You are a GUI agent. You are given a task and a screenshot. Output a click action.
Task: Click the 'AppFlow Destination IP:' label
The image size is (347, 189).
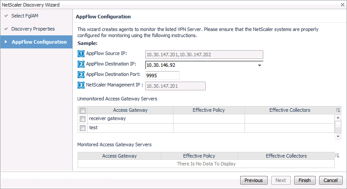[x=111, y=64]
